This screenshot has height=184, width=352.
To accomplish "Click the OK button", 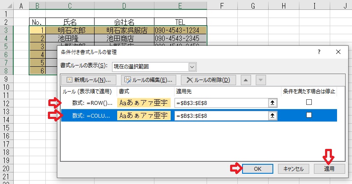I will coord(257,169).
